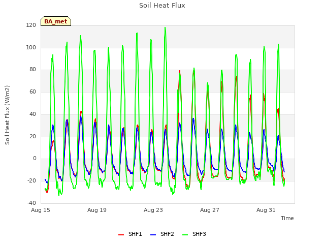Image resolution: width=325 pixels, height=244 pixels.
Task: Toggle the SHF1 legend entry
Action: [x=130, y=234]
